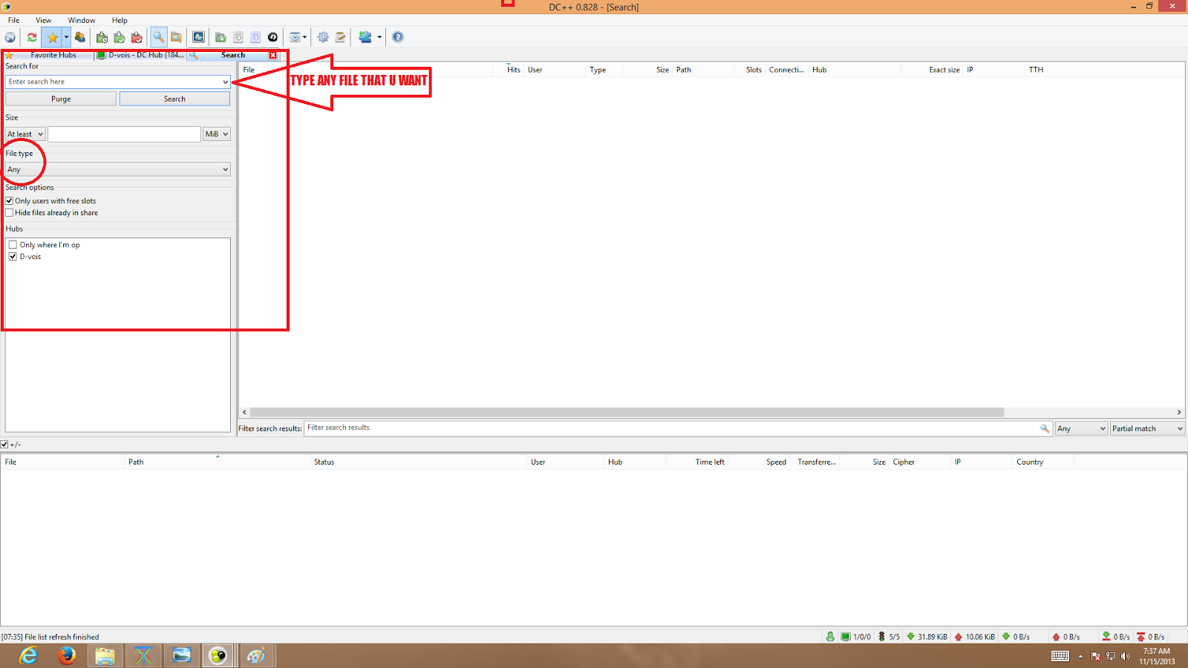The width and height of the screenshot is (1188, 668).
Task: Click scrollbar left arrow in results
Action: tap(244, 412)
